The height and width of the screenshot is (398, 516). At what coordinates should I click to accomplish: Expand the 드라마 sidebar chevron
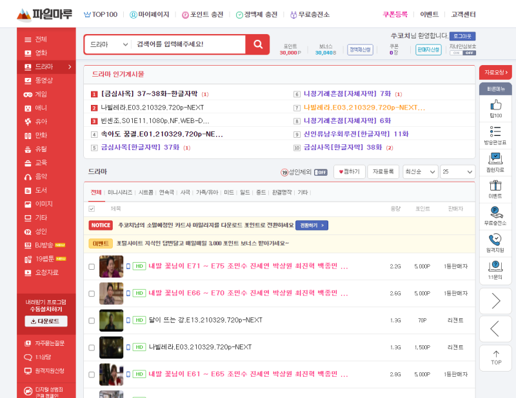(70, 67)
